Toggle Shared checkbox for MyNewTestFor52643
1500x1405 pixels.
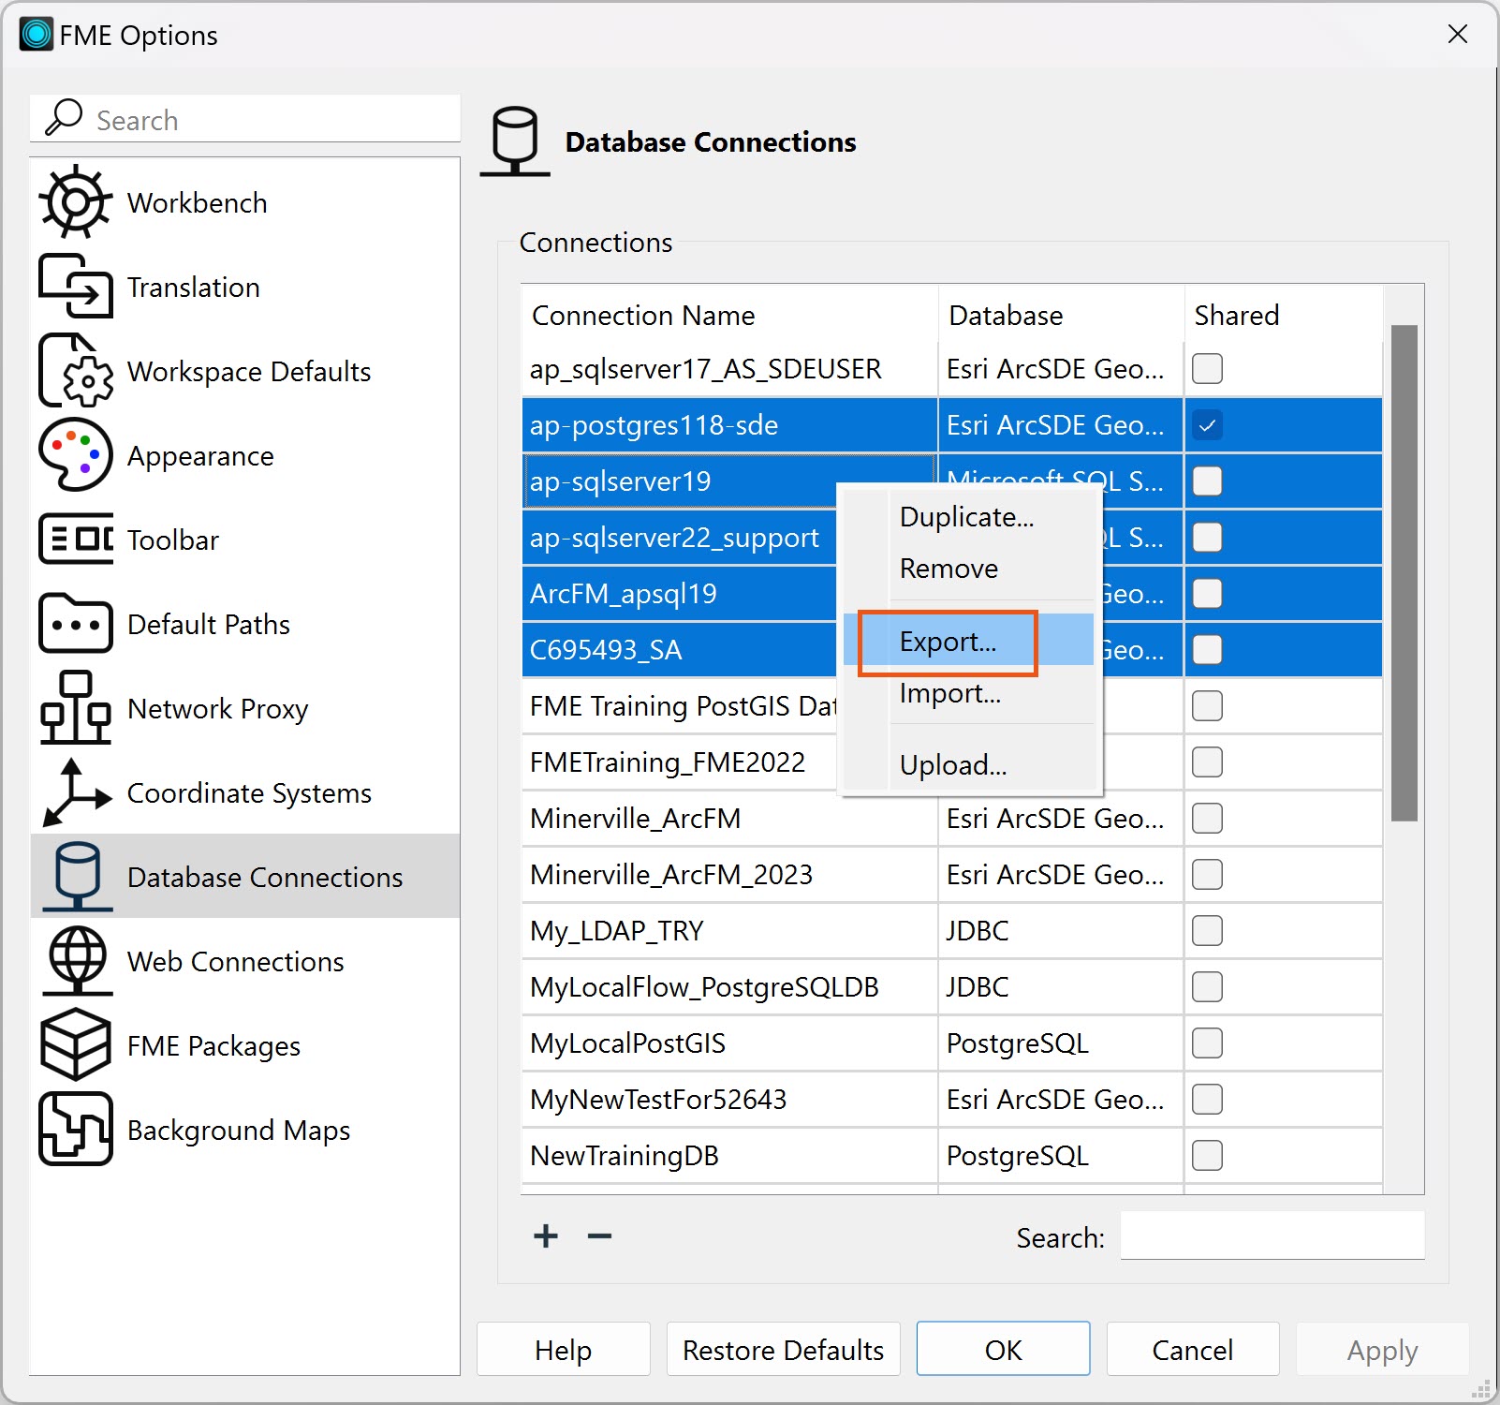[1207, 1100]
